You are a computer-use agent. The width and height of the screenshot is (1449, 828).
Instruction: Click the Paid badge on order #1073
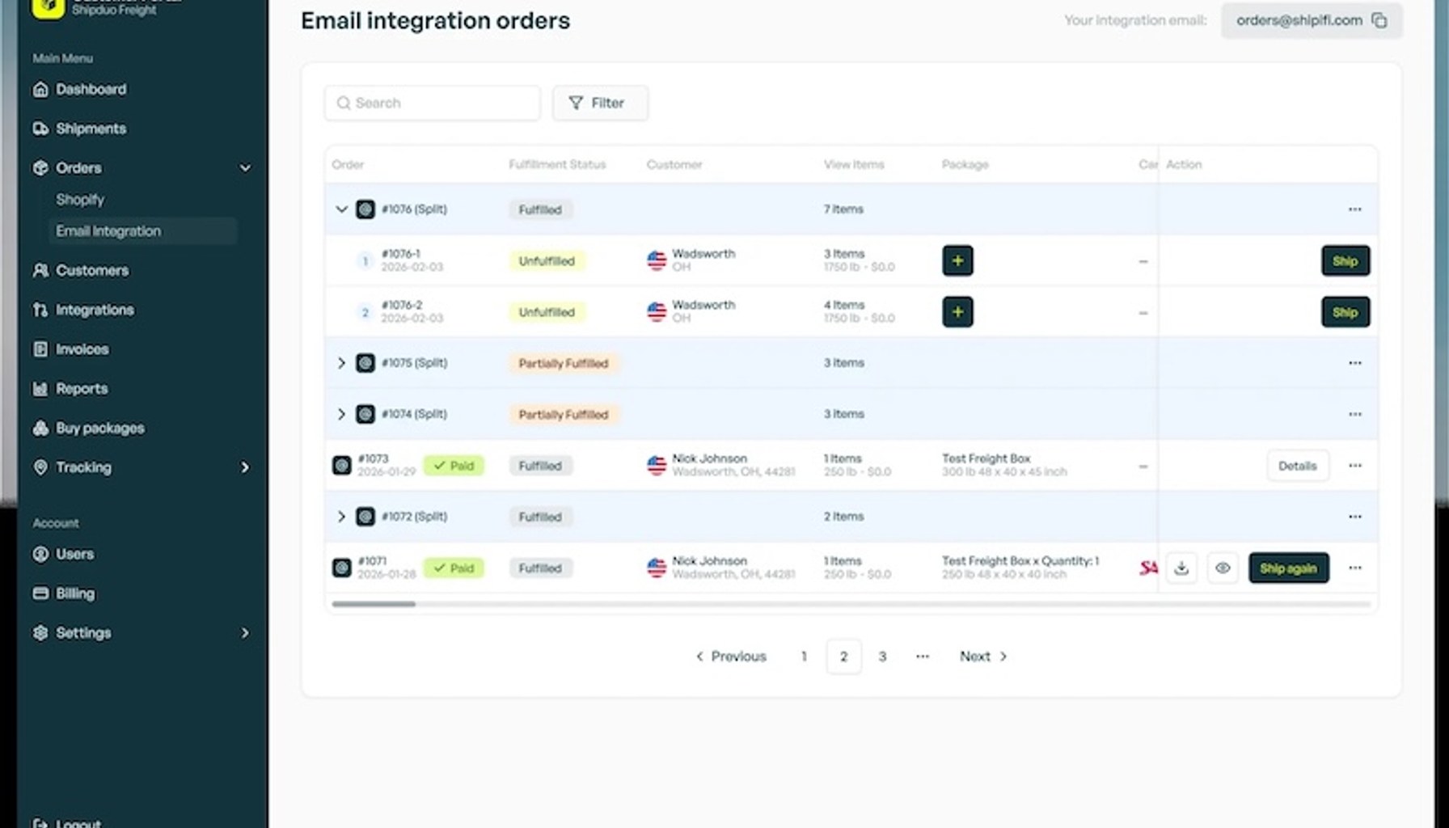click(x=454, y=466)
